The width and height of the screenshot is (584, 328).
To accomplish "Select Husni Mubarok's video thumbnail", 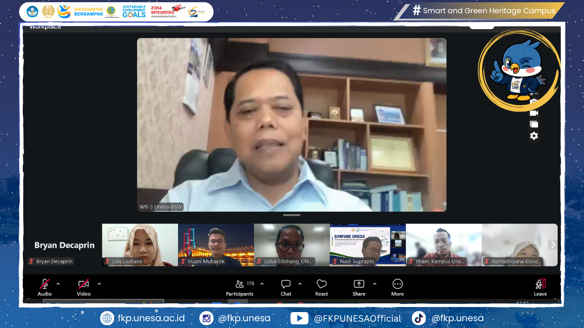I will click(216, 245).
